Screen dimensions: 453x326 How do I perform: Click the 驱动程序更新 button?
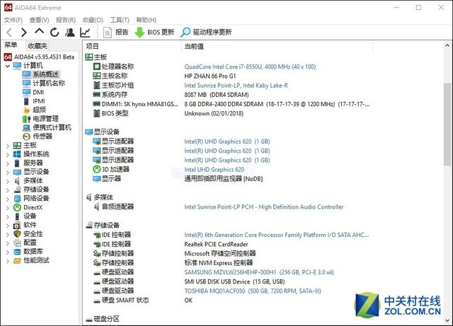[207, 32]
